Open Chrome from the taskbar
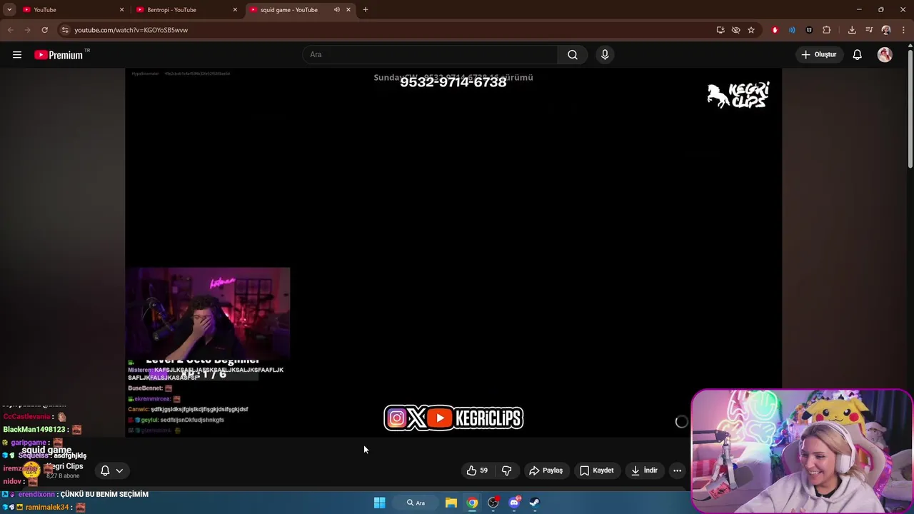 (472, 503)
